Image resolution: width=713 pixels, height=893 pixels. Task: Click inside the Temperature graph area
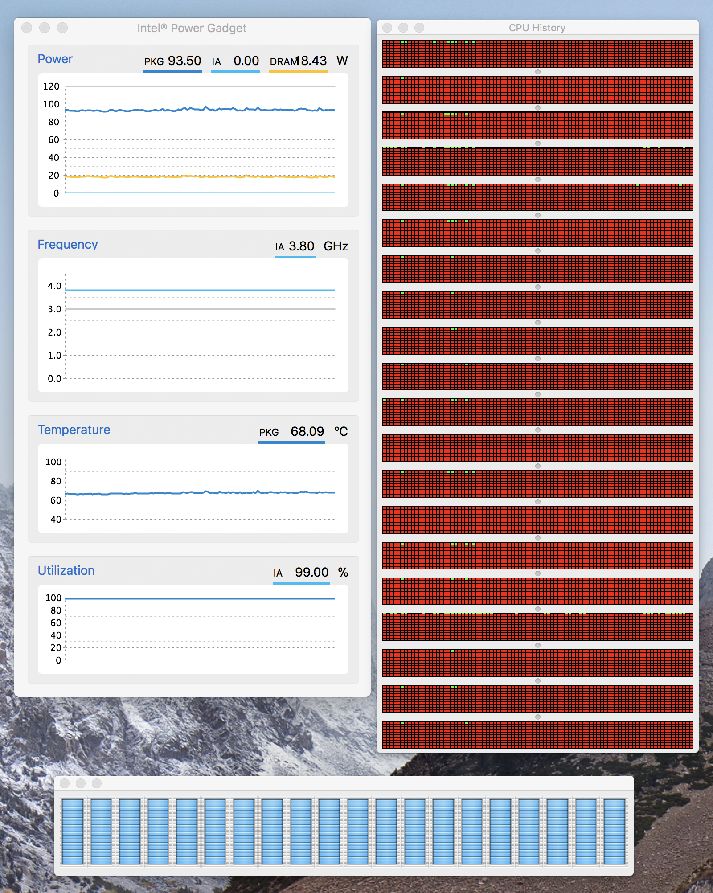coord(193,488)
